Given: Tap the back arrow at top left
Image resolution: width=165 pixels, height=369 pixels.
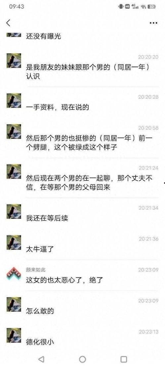Looking at the screenshot, I should [9, 23].
